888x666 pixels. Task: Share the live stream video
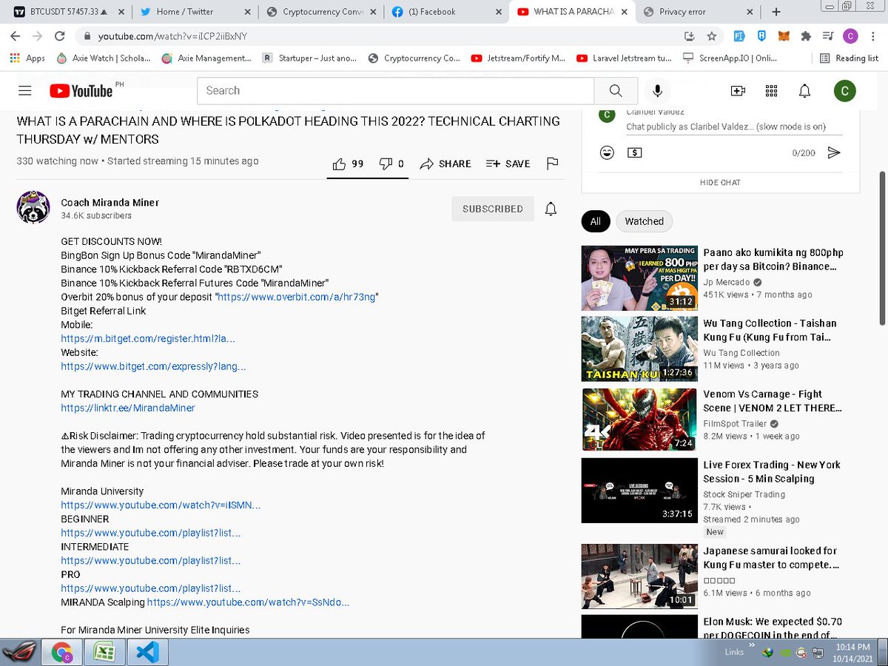(445, 164)
